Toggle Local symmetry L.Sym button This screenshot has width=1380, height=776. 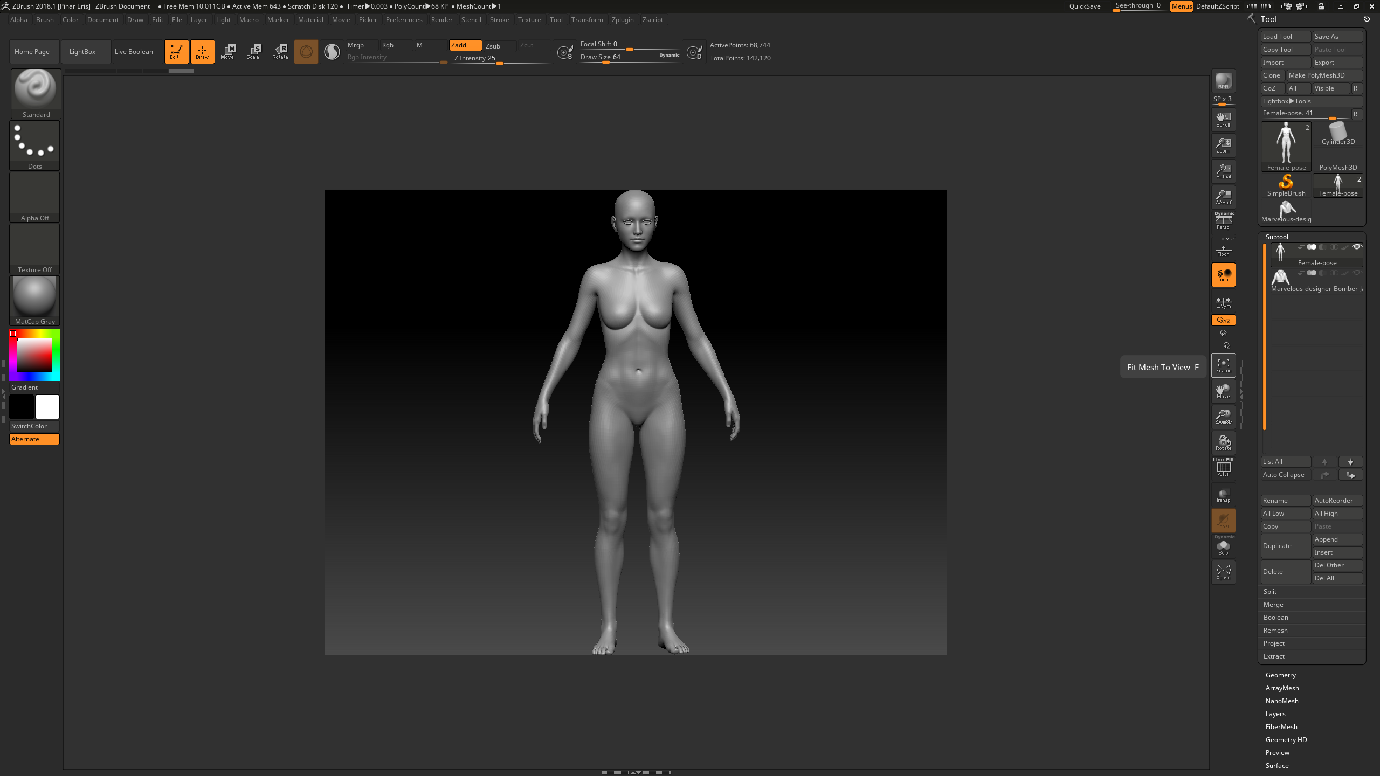tap(1223, 302)
